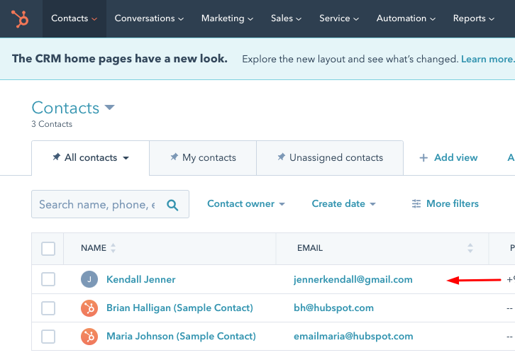
Task: Click the HubSpot sprocket logo
Action: coord(20,18)
